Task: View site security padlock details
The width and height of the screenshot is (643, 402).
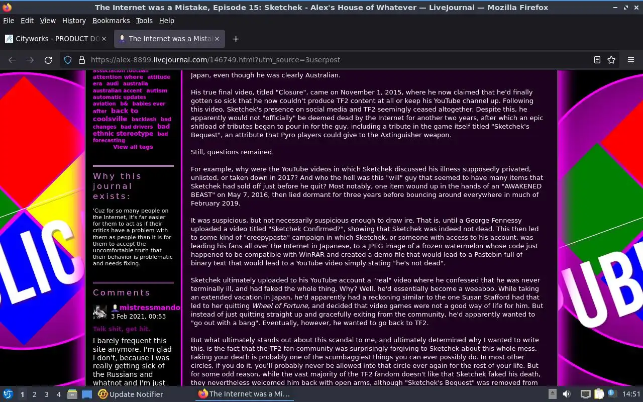Action: tap(81, 60)
